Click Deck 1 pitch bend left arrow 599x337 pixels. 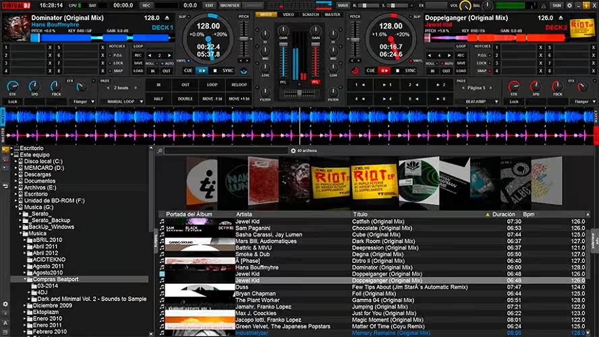pos(241,61)
